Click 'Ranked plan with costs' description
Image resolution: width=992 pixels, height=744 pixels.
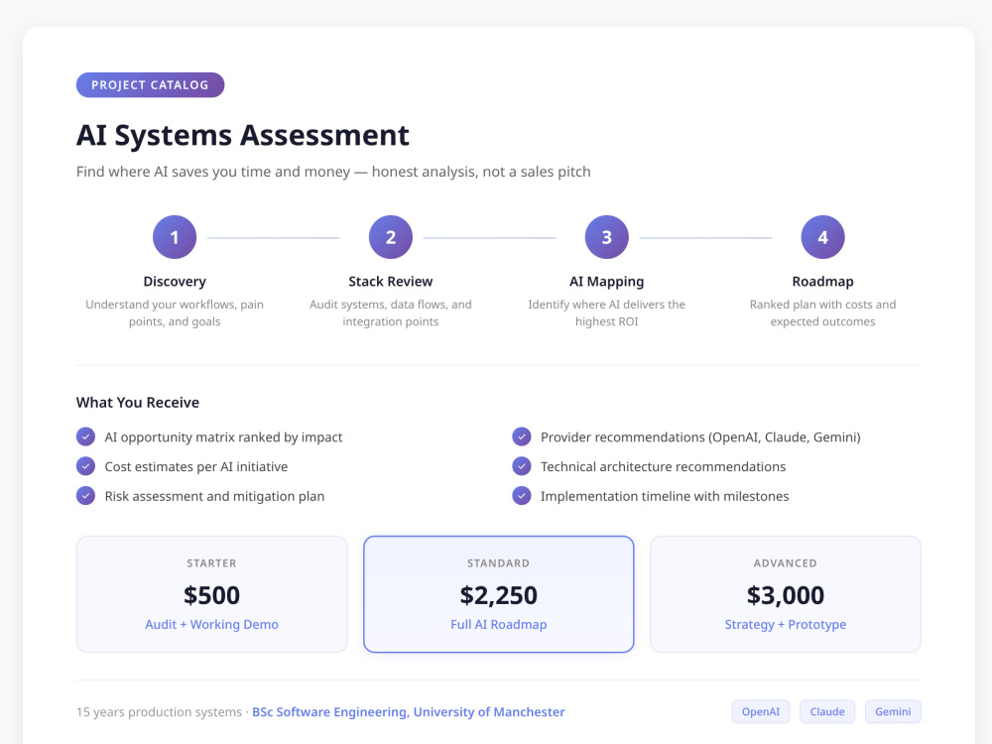click(x=822, y=312)
